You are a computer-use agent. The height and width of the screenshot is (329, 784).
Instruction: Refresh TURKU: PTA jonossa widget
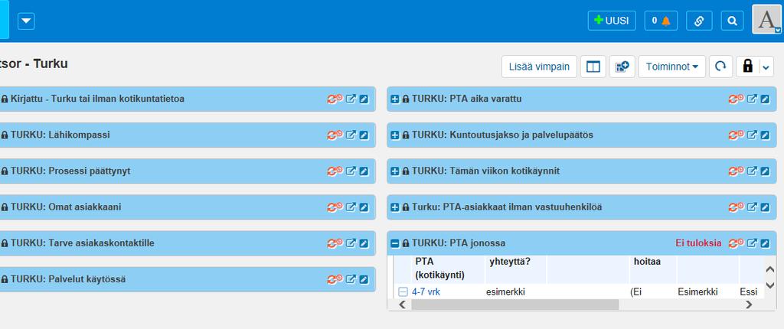tap(736, 243)
